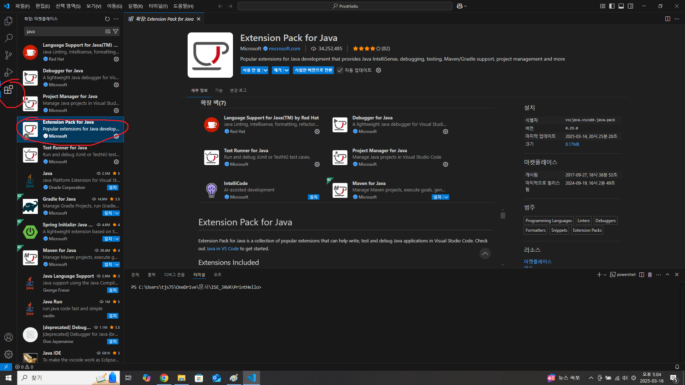Kill terminal with trash icon
Image resolution: width=685 pixels, height=385 pixels.
point(650,275)
